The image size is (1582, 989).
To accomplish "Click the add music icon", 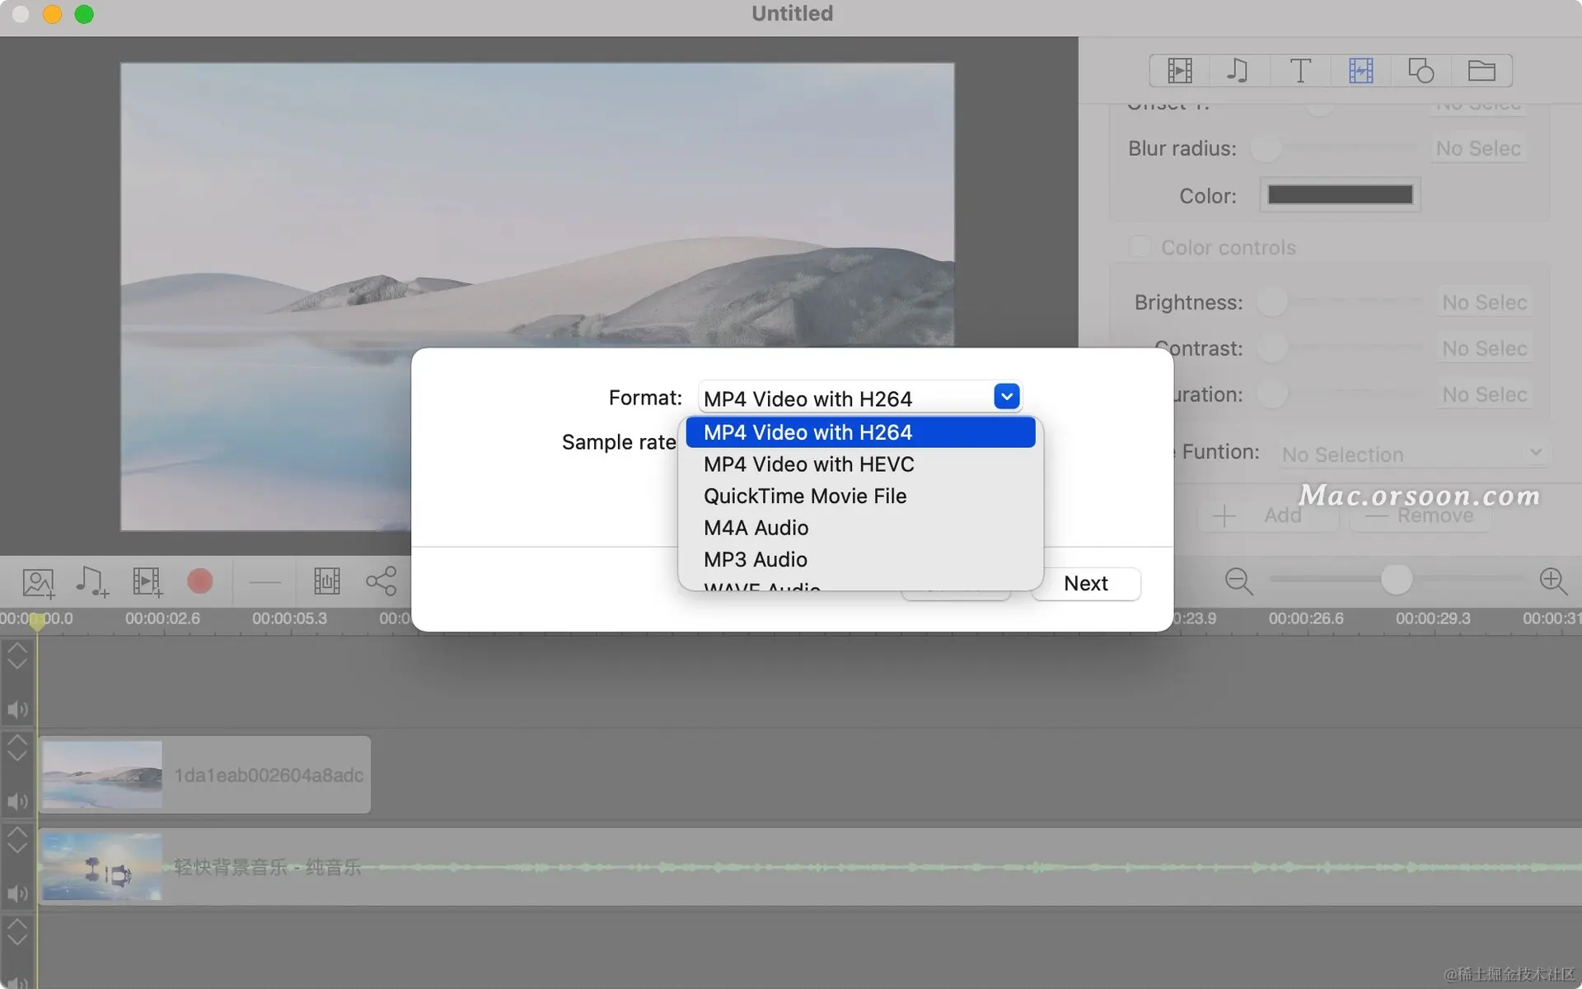I will pyautogui.click(x=91, y=581).
